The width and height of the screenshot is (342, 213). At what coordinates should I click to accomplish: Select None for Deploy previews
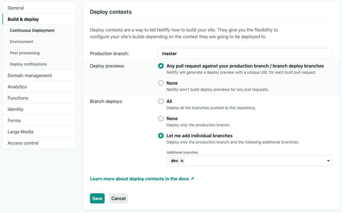[161, 83]
